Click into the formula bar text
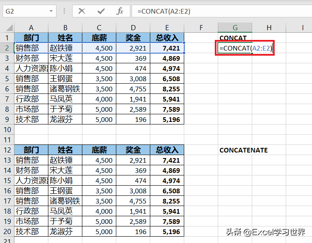The height and width of the screenshot is (243, 312). pyautogui.click(x=222, y=11)
